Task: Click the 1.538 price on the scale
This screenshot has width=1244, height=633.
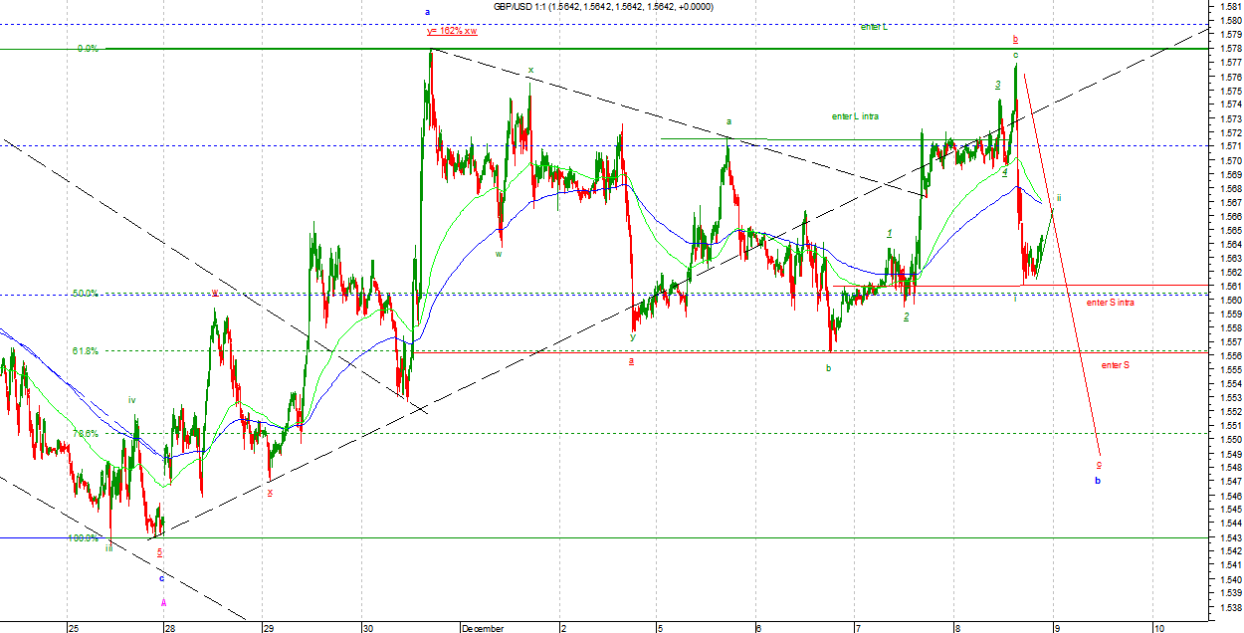Action: click(x=1230, y=606)
